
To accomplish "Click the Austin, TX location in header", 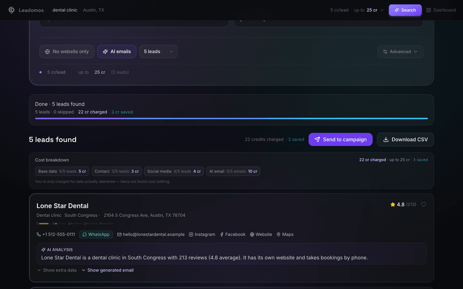I will (94, 10).
